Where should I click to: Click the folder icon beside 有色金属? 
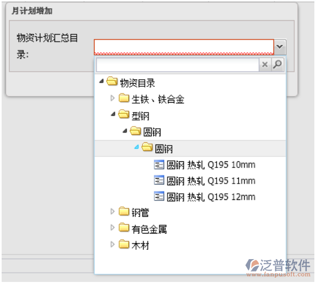click(x=124, y=228)
